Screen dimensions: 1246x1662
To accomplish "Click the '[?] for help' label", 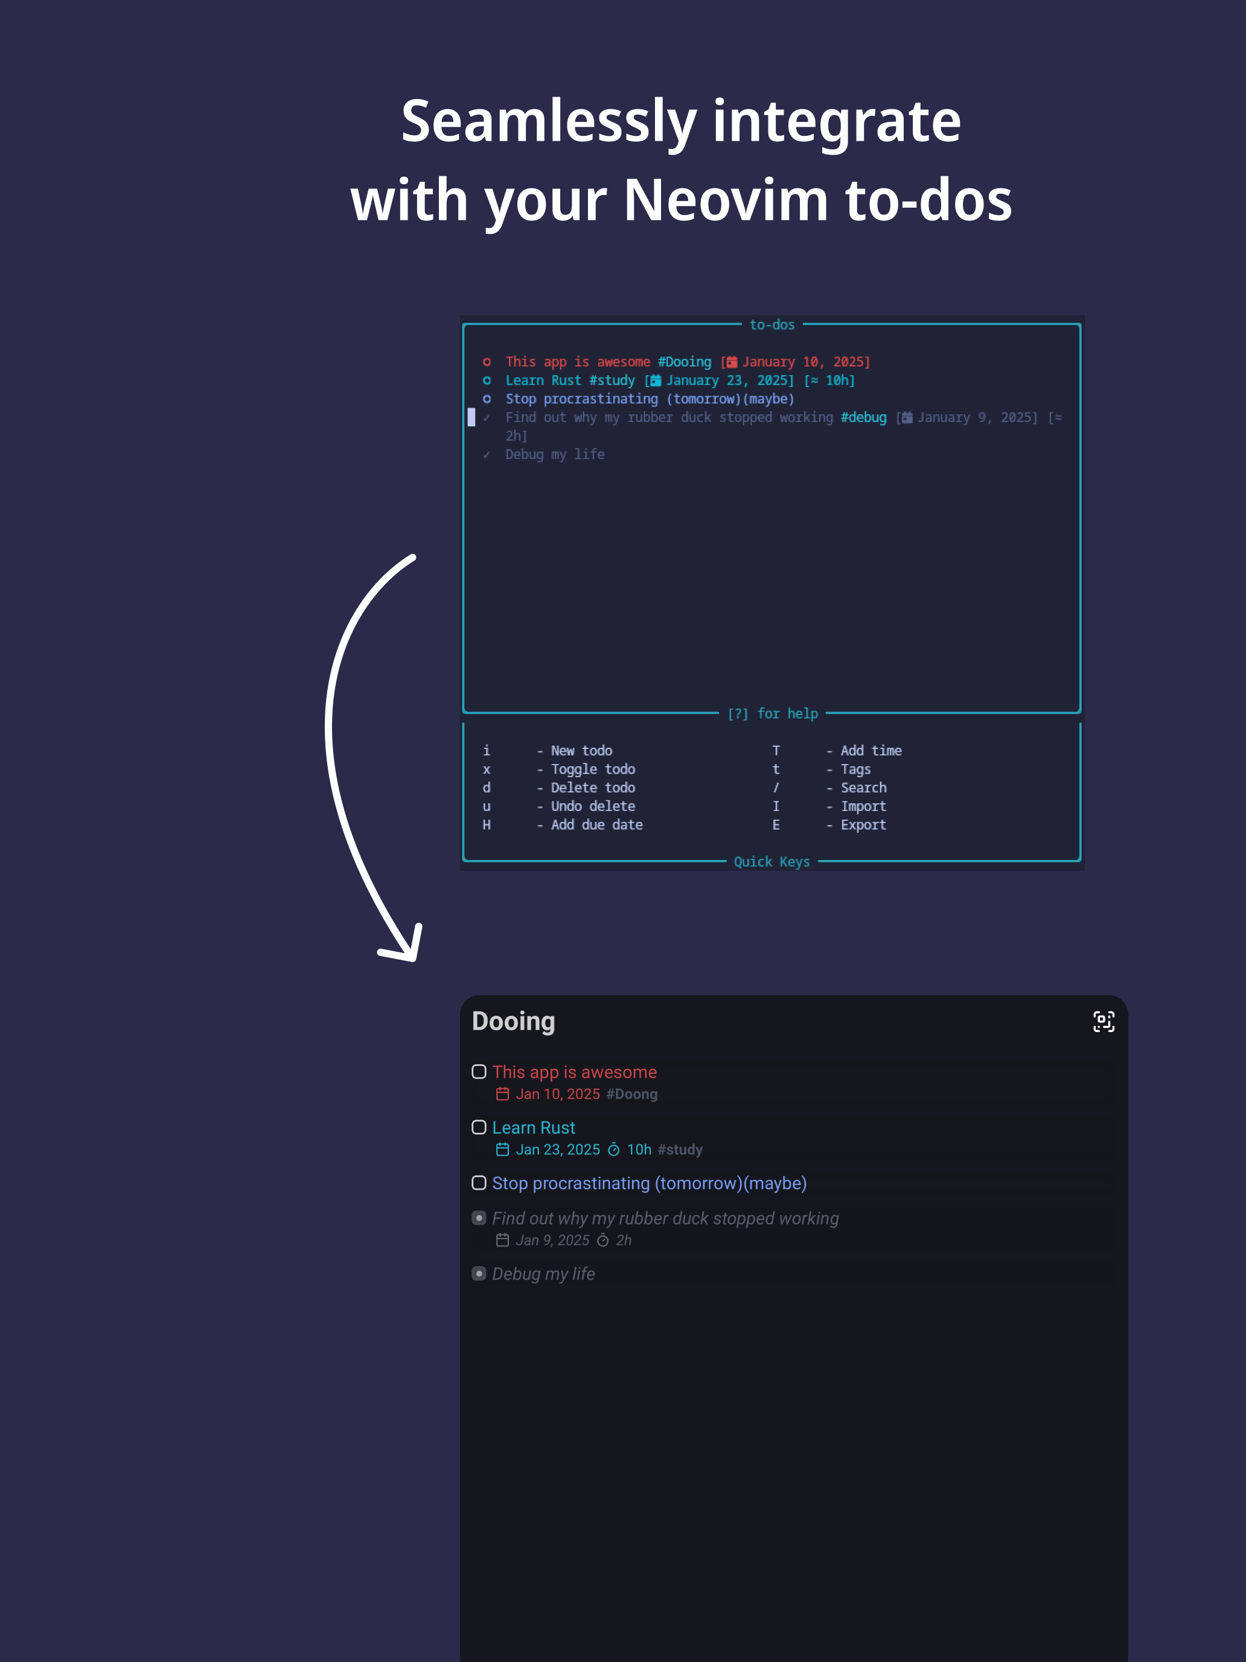I will click(772, 713).
